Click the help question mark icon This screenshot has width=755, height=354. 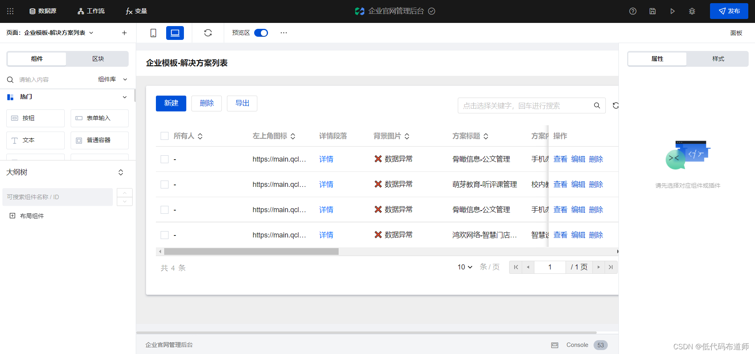tap(633, 11)
